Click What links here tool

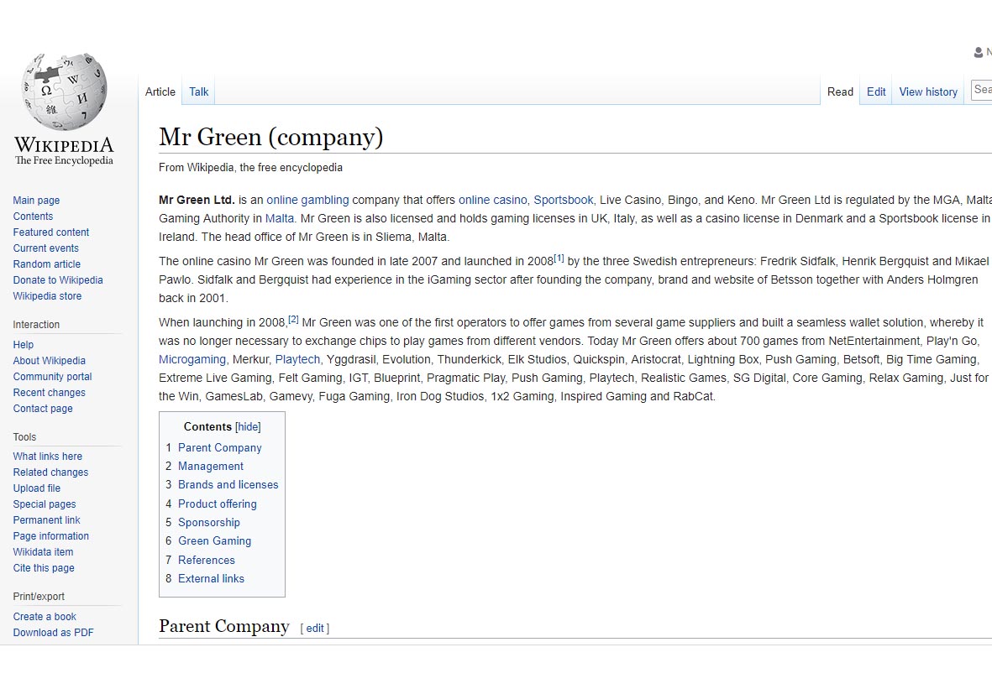[47, 457]
